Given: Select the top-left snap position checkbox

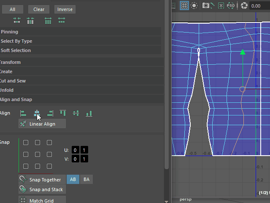Looking at the screenshot, I should (x=26, y=143).
